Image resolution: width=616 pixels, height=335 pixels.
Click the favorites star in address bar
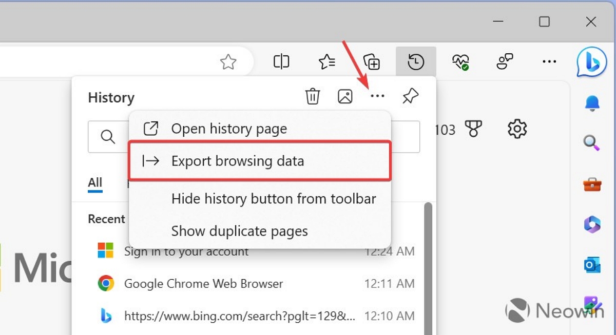point(228,62)
